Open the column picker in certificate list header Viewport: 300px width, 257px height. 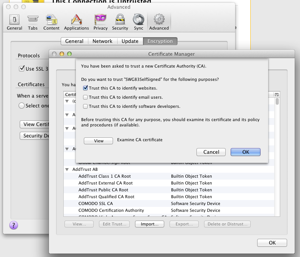pyautogui.click(x=277, y=95)
